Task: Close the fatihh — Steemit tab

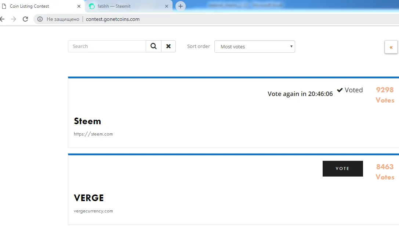Action: coord(167,6)
